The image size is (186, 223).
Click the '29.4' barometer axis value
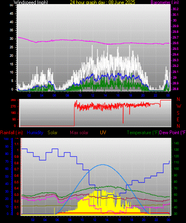click(x=175, y=55)
